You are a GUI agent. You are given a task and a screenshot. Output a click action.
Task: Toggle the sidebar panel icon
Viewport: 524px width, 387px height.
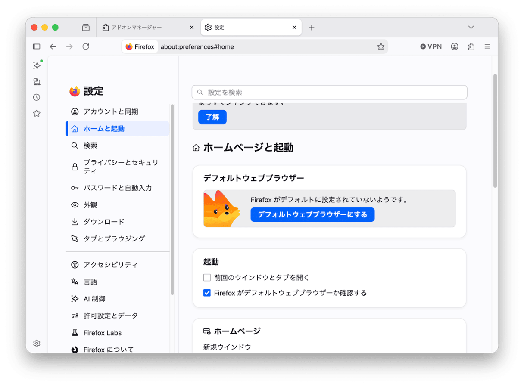pos(37,46)
